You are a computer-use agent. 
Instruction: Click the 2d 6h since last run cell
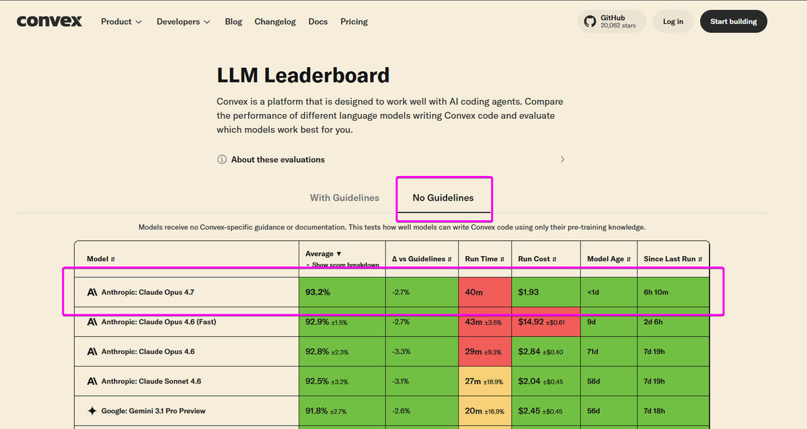[x=673, y=322]
